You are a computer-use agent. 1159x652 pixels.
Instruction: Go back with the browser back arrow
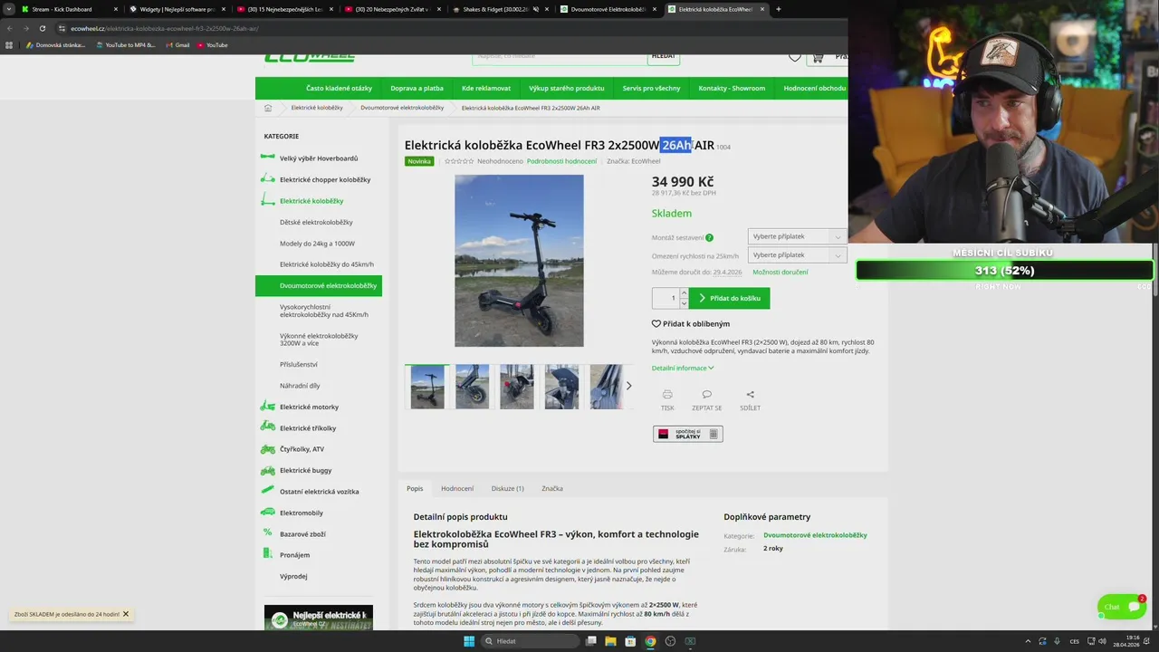(x=10, y=28)
